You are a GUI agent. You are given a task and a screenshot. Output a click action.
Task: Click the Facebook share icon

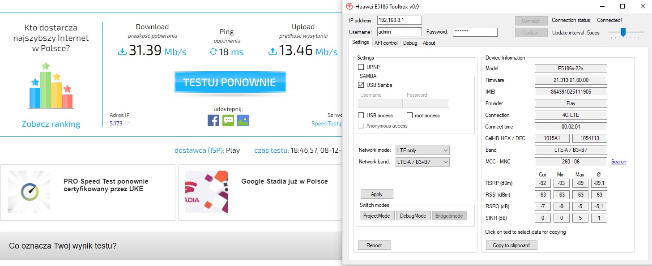213,120
